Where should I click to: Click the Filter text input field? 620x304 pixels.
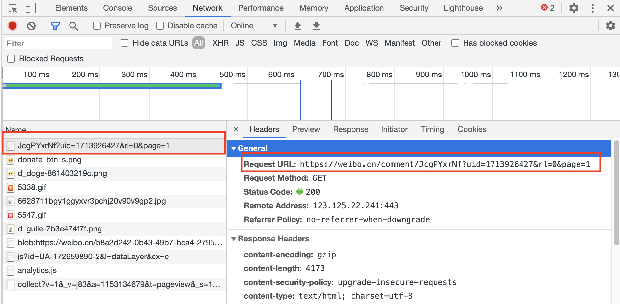coord(58,43)
